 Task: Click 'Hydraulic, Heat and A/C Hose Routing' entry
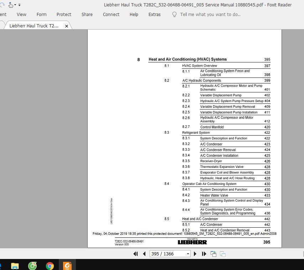[227, 178]
